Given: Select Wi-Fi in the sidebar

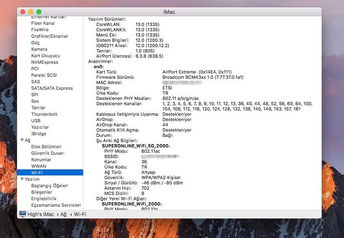Looking at the screenshot, I should coord(37,173).
